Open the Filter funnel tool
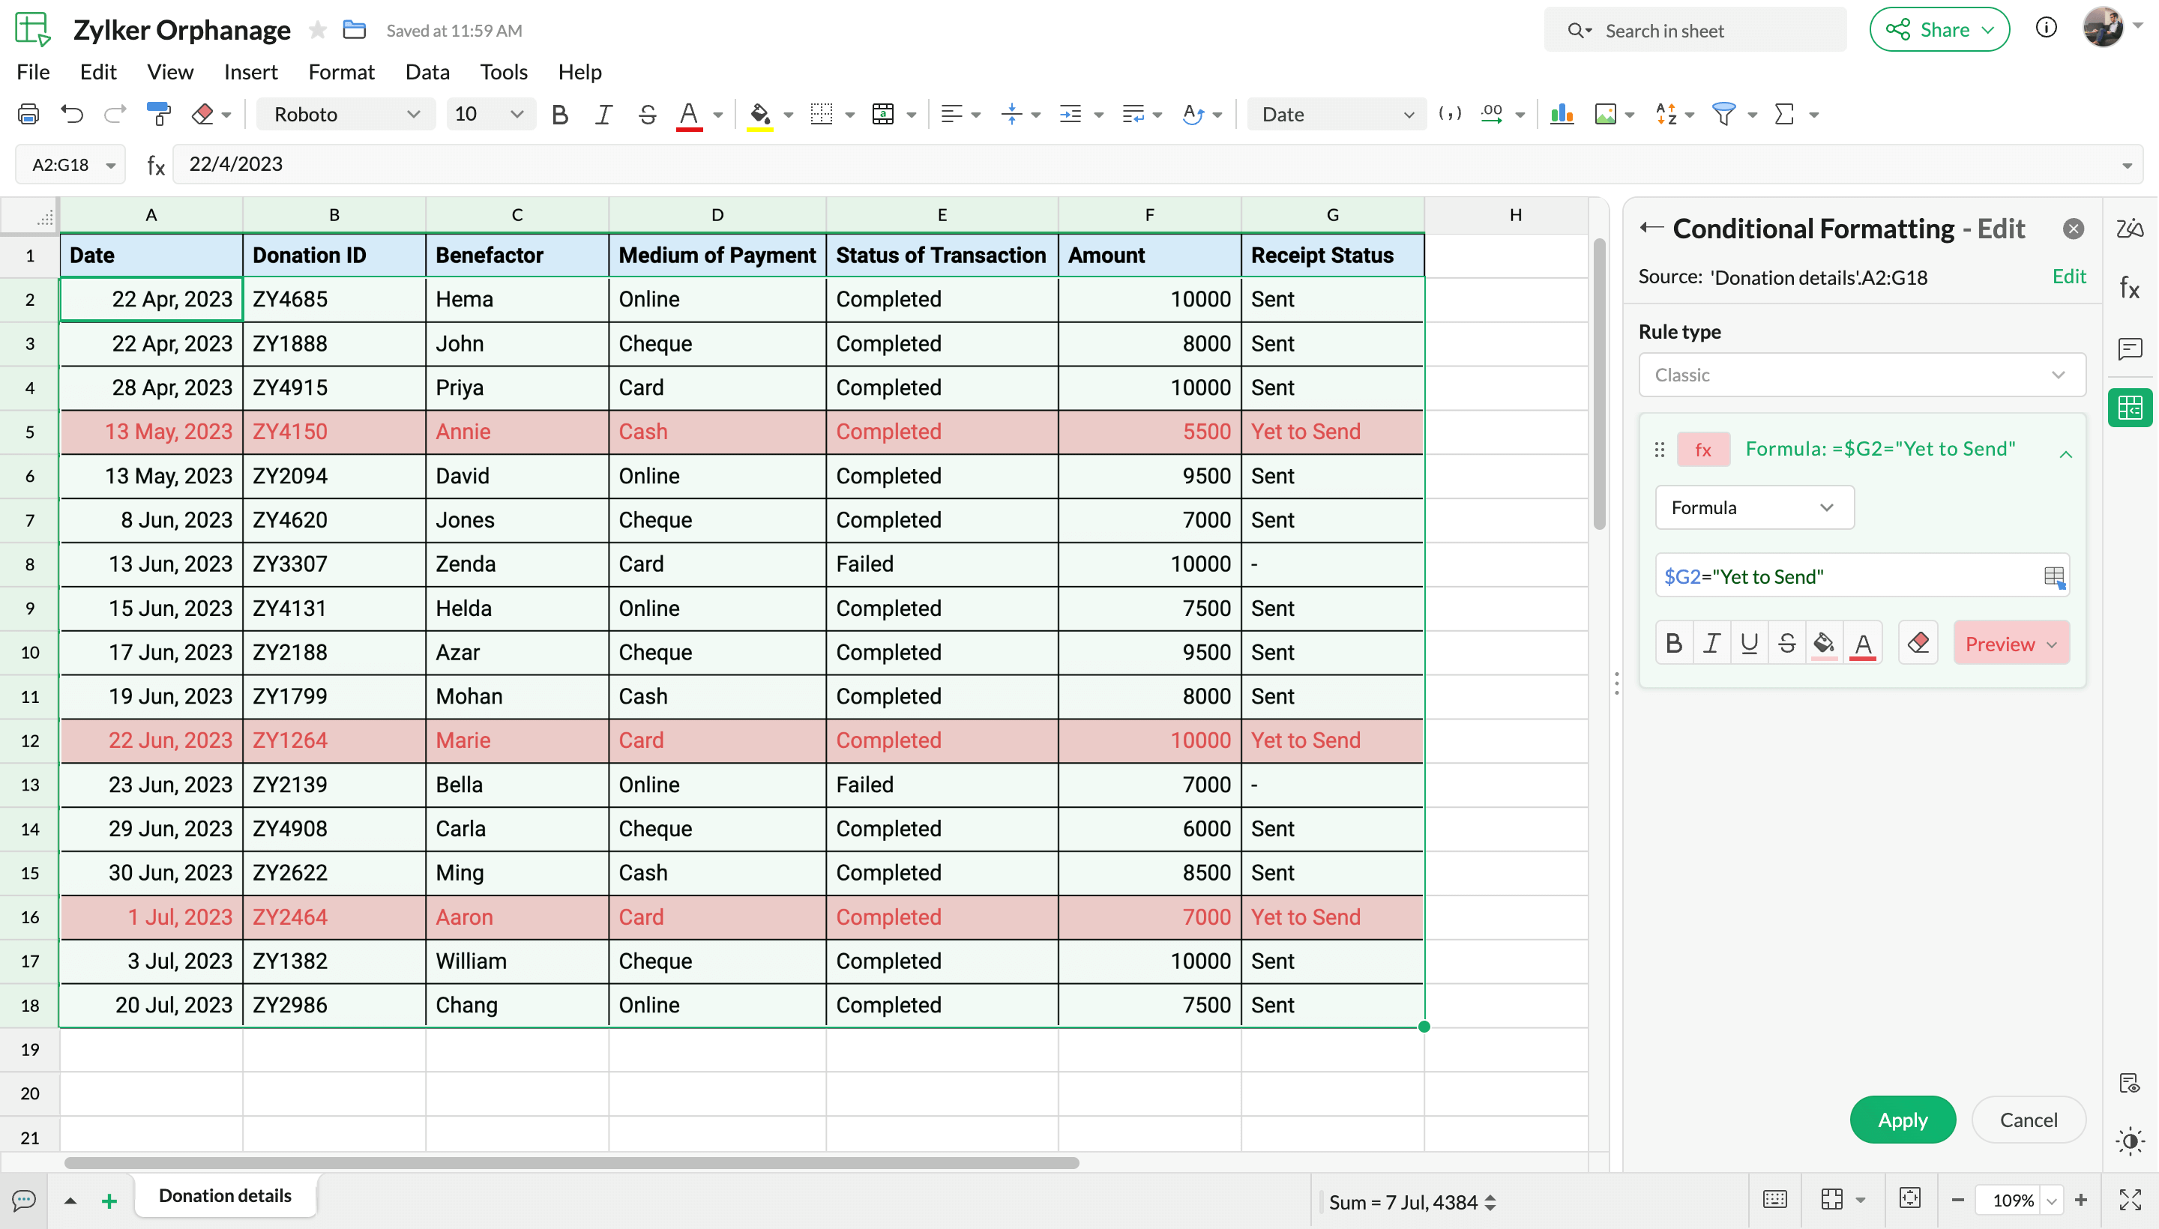The width and height of the screenshot is (2159, 1229). [x=1723, y=114]
